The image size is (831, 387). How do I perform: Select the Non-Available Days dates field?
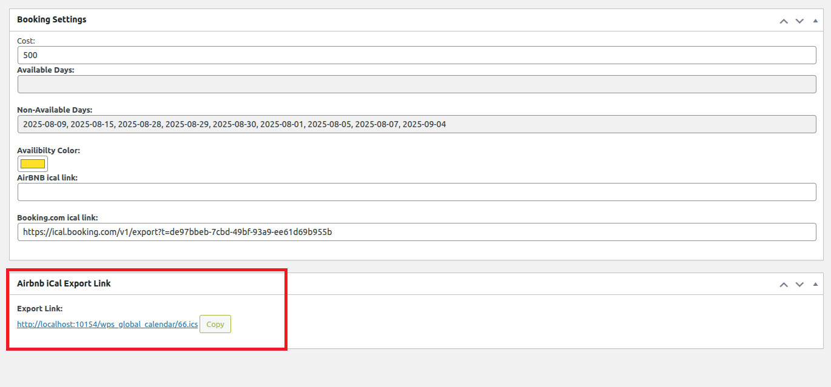(x=417, y=124)
